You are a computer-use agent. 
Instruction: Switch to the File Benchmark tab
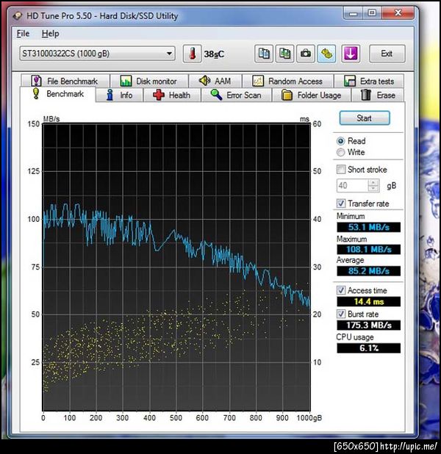[65, 81]
